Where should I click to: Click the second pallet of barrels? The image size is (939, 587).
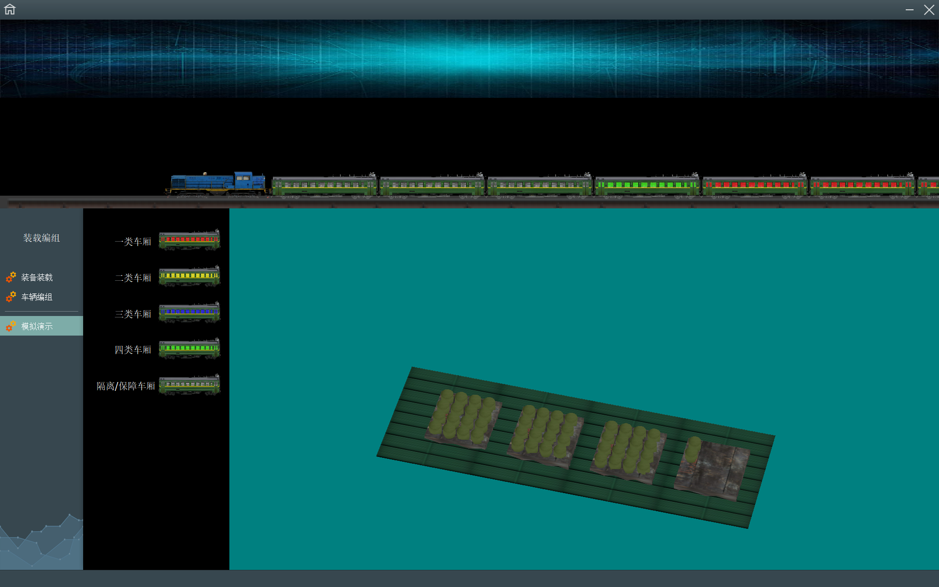[x=546, y=436]
